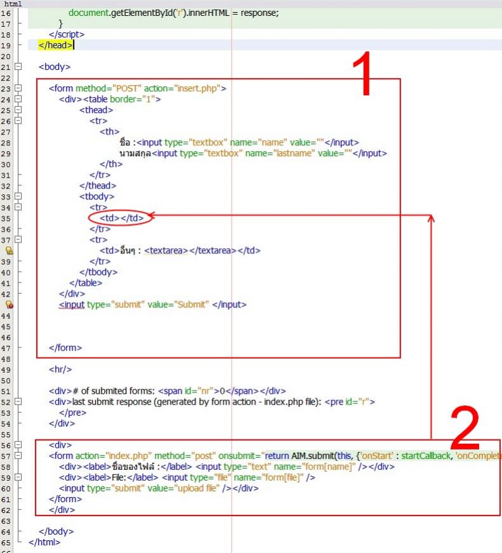Click the span id="nr" tag

tap(188, 390)
